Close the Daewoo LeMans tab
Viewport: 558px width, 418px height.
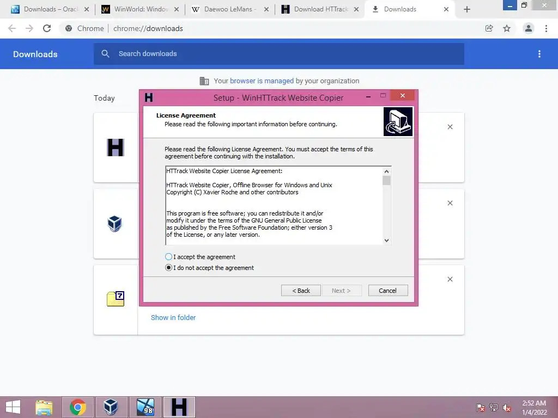[266, 10]
